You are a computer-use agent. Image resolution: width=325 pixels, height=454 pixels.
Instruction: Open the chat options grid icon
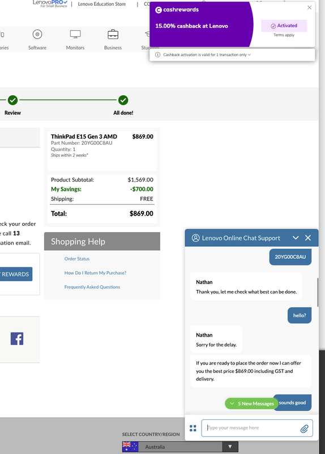[x=193, y=428]
